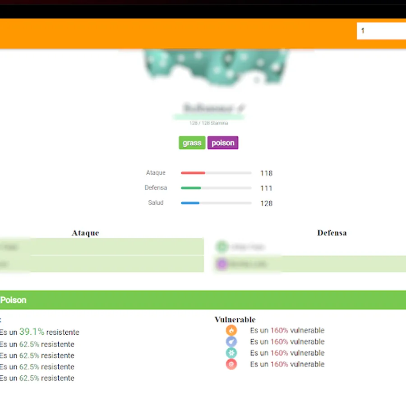Click the Pokemon image thumbnail
This screenshot has width=406, height=406.
click(x=216, y=67)
